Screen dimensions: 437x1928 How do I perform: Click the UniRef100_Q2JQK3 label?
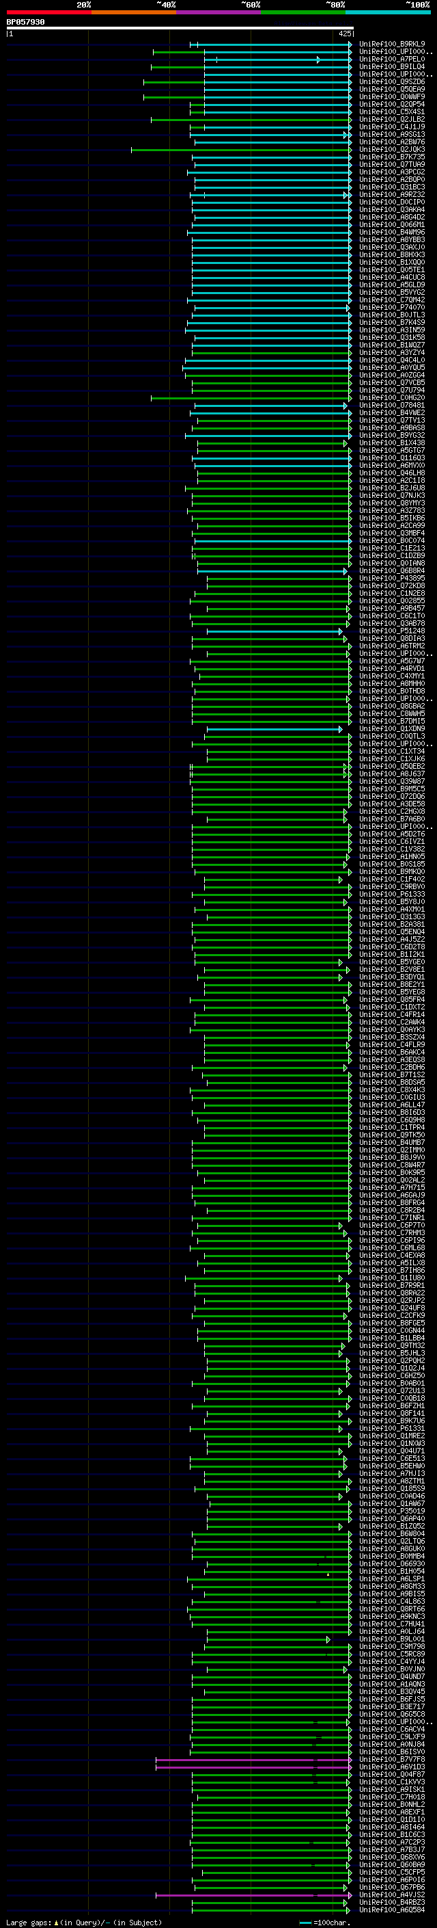coord(391,150)
